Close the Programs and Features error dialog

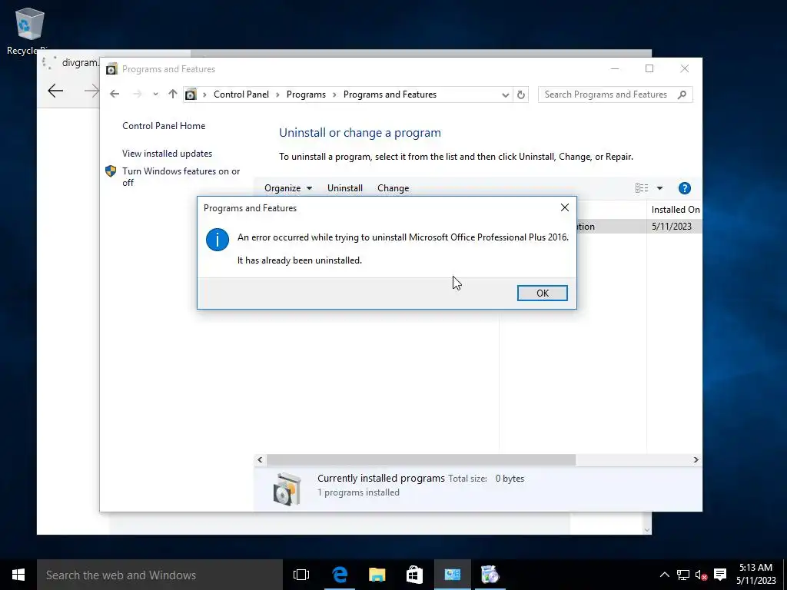(x=565, y=207)
